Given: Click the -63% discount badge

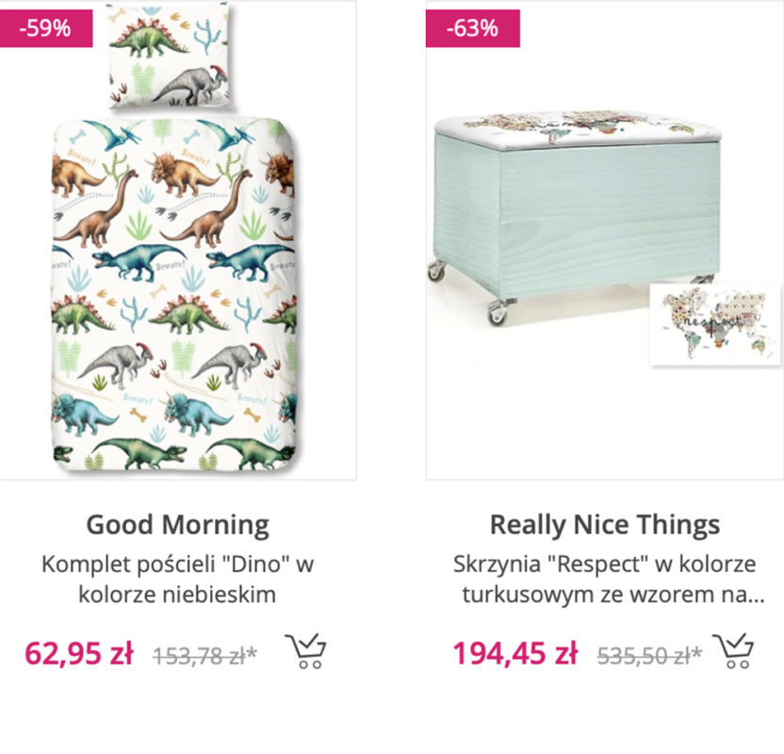Looking at the screenshot, I should 472,28.
